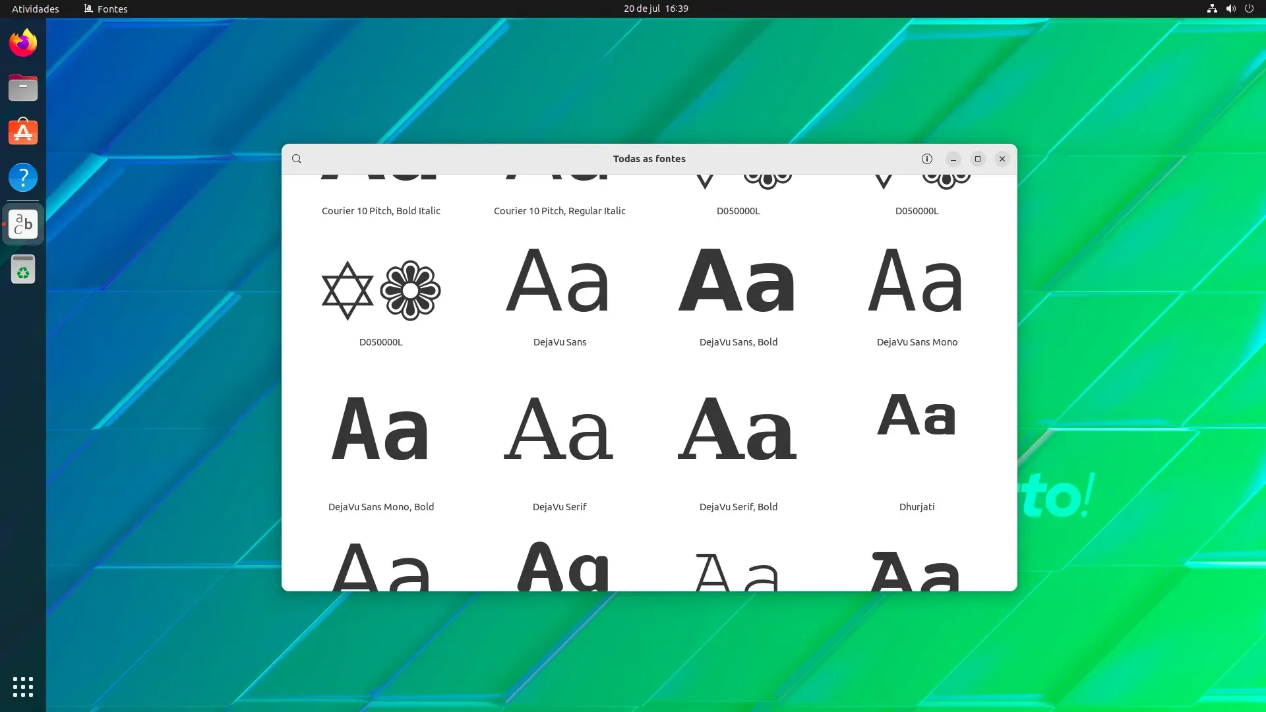Open Ubuntu Software store icon
The height and width of the screenshot is (712, 1266).
(23, 133)
